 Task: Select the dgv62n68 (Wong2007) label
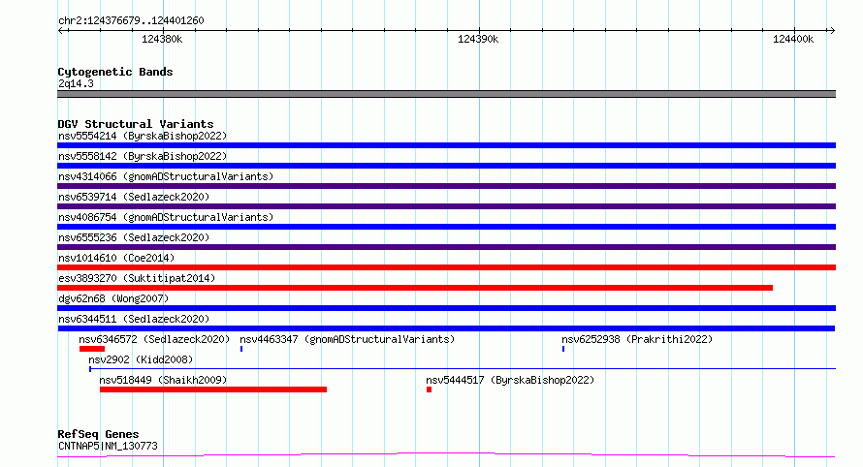(113, 298)
